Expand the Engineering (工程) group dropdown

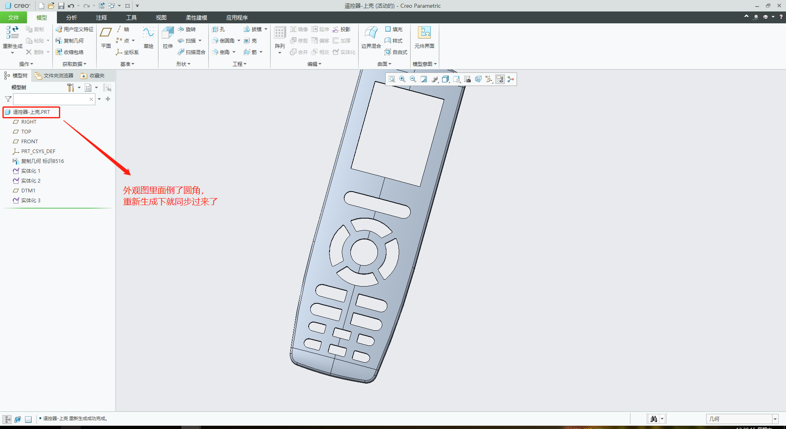point(239,64)
